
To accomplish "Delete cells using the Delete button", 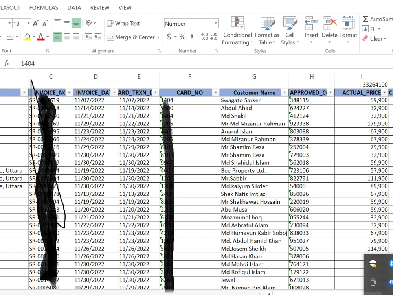I will 330,29.
